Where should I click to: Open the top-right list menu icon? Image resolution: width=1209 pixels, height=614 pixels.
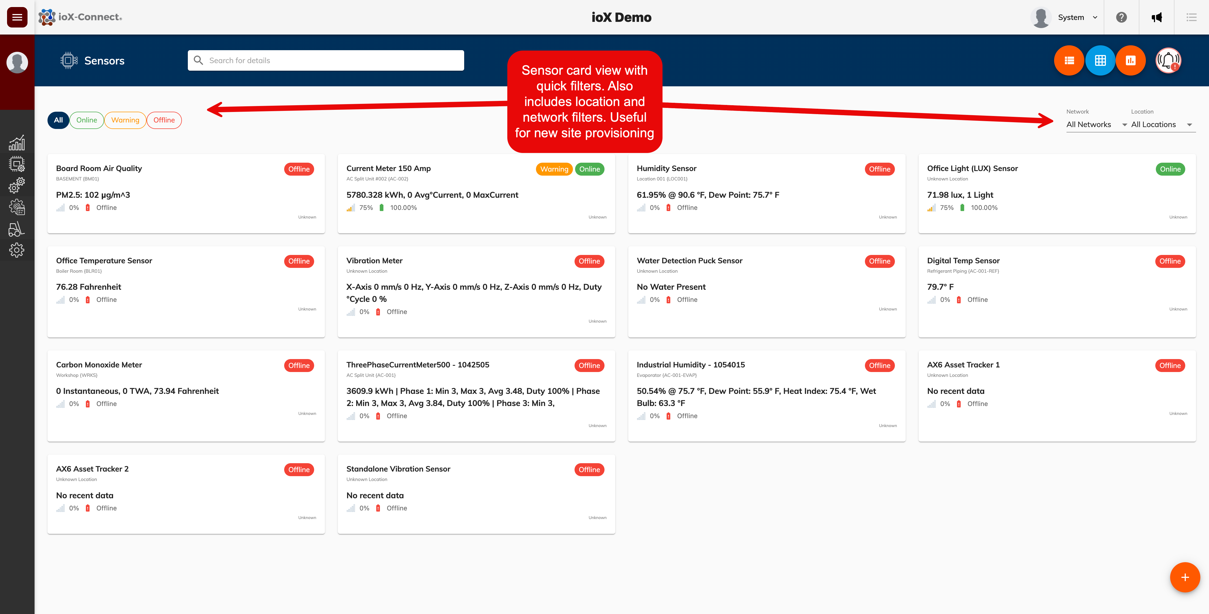[x=1191, y=17]
